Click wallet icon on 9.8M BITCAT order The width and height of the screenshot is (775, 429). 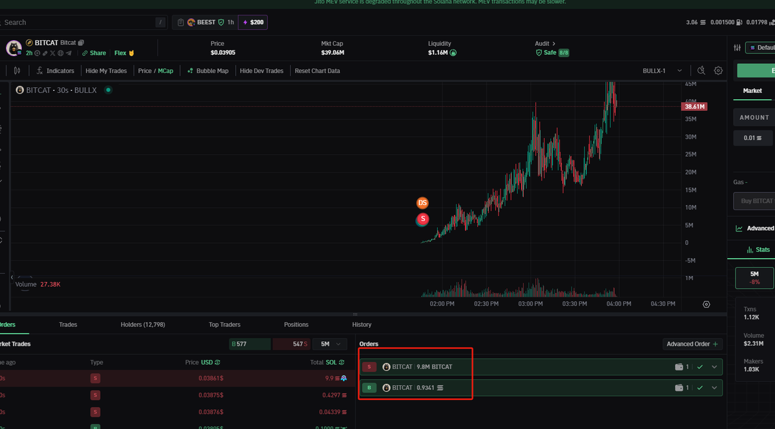pos(679,367)
